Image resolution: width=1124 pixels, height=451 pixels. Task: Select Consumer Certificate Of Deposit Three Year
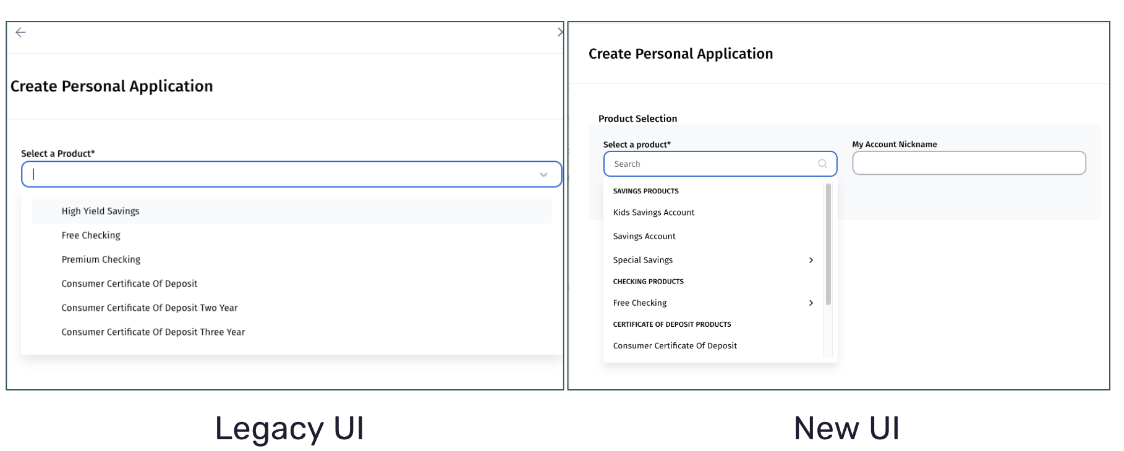153,332
